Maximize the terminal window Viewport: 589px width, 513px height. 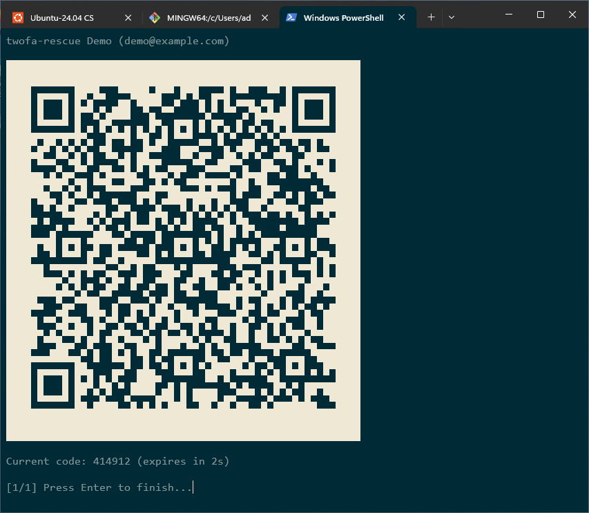coord(541,15)
